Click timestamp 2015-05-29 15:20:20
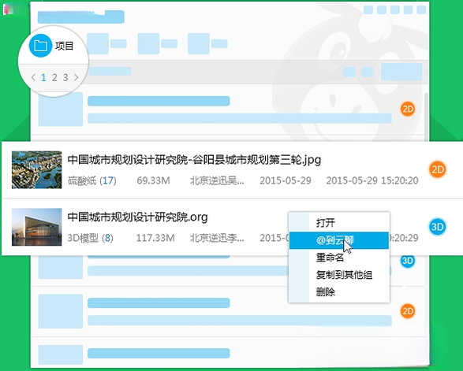Viewport: 463px width, 371px height. tap(372, 180)
